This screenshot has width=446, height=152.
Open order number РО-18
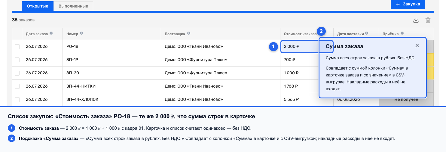pos(72,47)
